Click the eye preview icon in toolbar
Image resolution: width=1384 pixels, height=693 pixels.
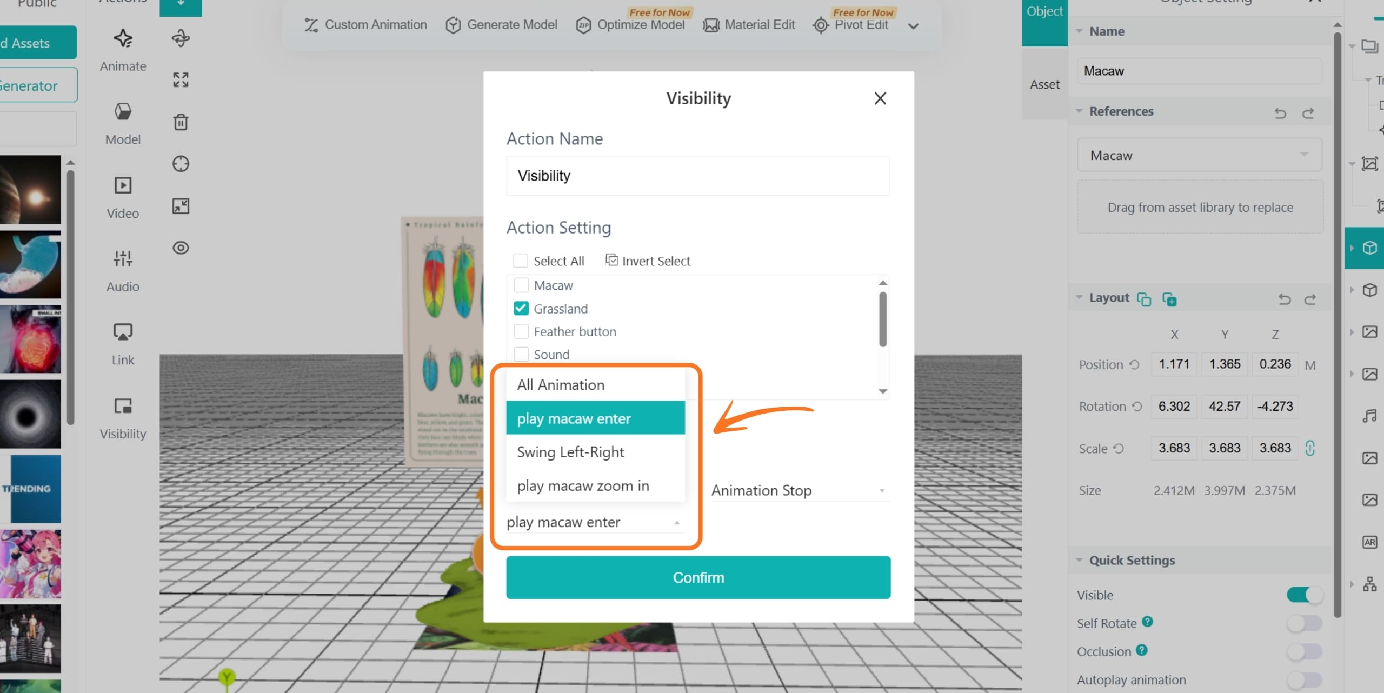click(181, 248)
